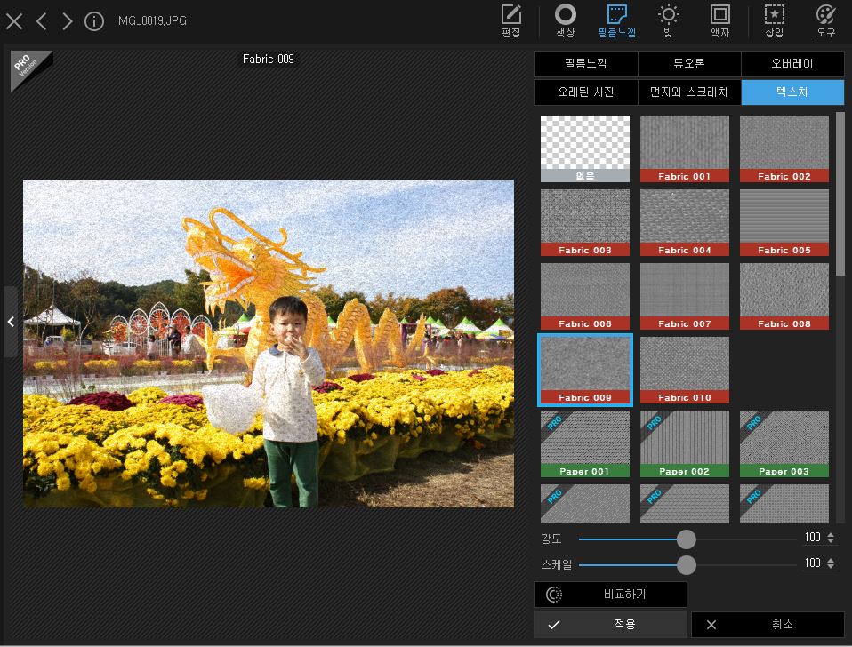
Task: Apply the Fabric 001 texture
Action: [x=685, y=148]
